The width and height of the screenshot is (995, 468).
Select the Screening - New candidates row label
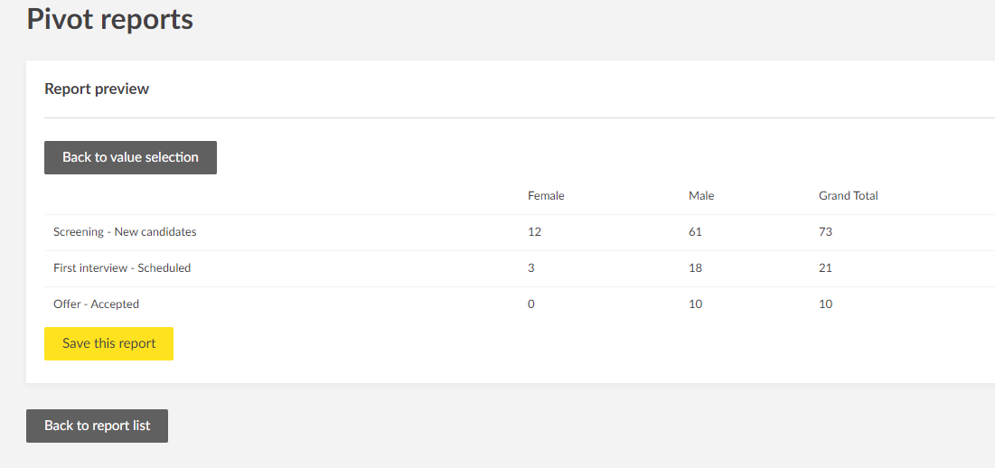tap(125, 231)
